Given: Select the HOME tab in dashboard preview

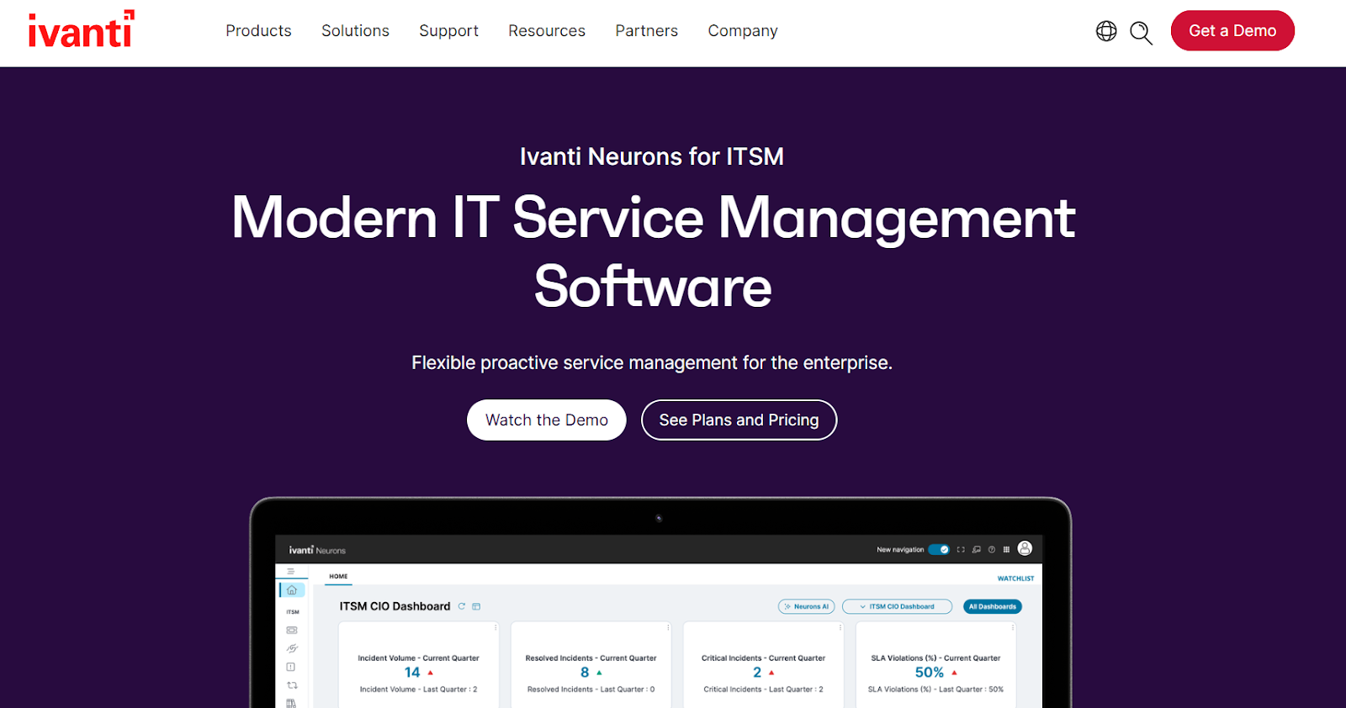Looking at the screenshot, I should 338,577.
